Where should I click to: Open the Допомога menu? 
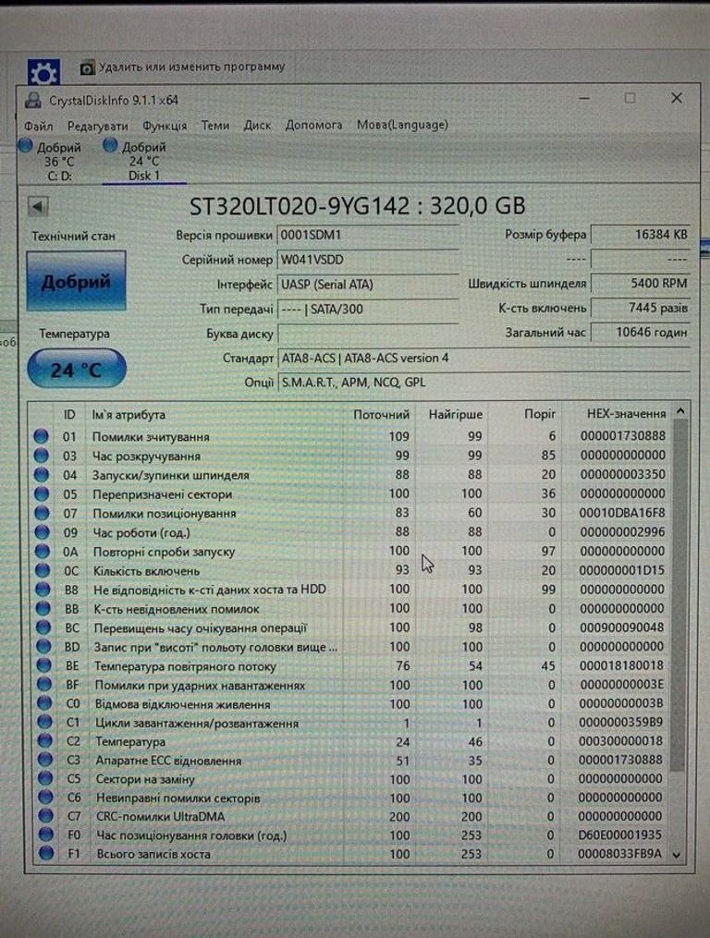313,125
